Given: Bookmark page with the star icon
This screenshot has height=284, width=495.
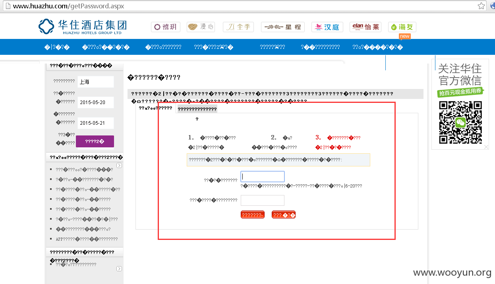Looking at the screenshot, I should (481, 6).
